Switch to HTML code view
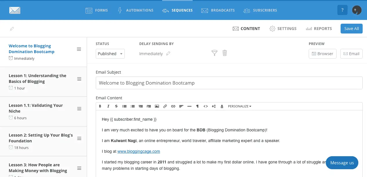The width and height of the screenshot is (367, 177). pyautogui.click(x=206, y=106)
